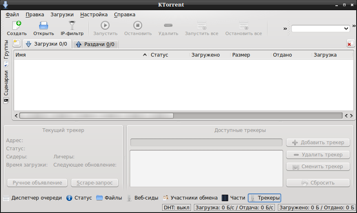Sort by the Отдано column header
The height and width of the screenshot is (213, 357).
click(291, 55)
